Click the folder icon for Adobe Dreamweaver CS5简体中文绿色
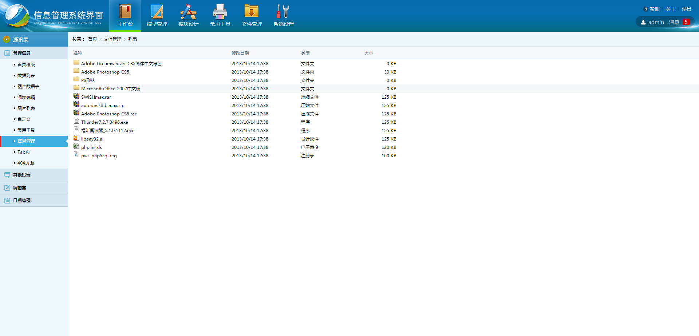 coord(76,63)
